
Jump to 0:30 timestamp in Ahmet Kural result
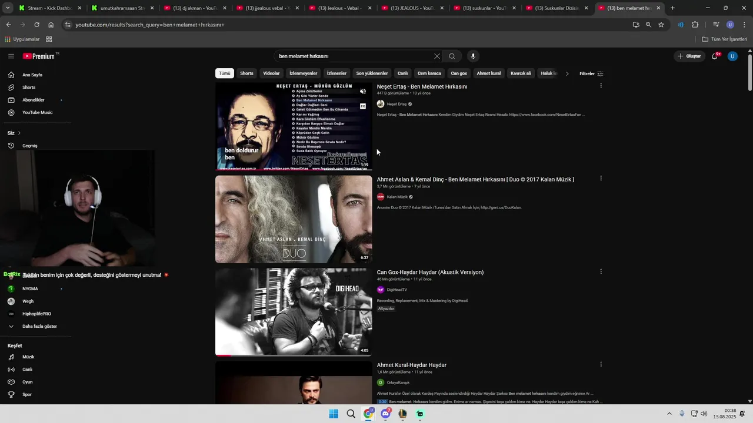point(382,402)
